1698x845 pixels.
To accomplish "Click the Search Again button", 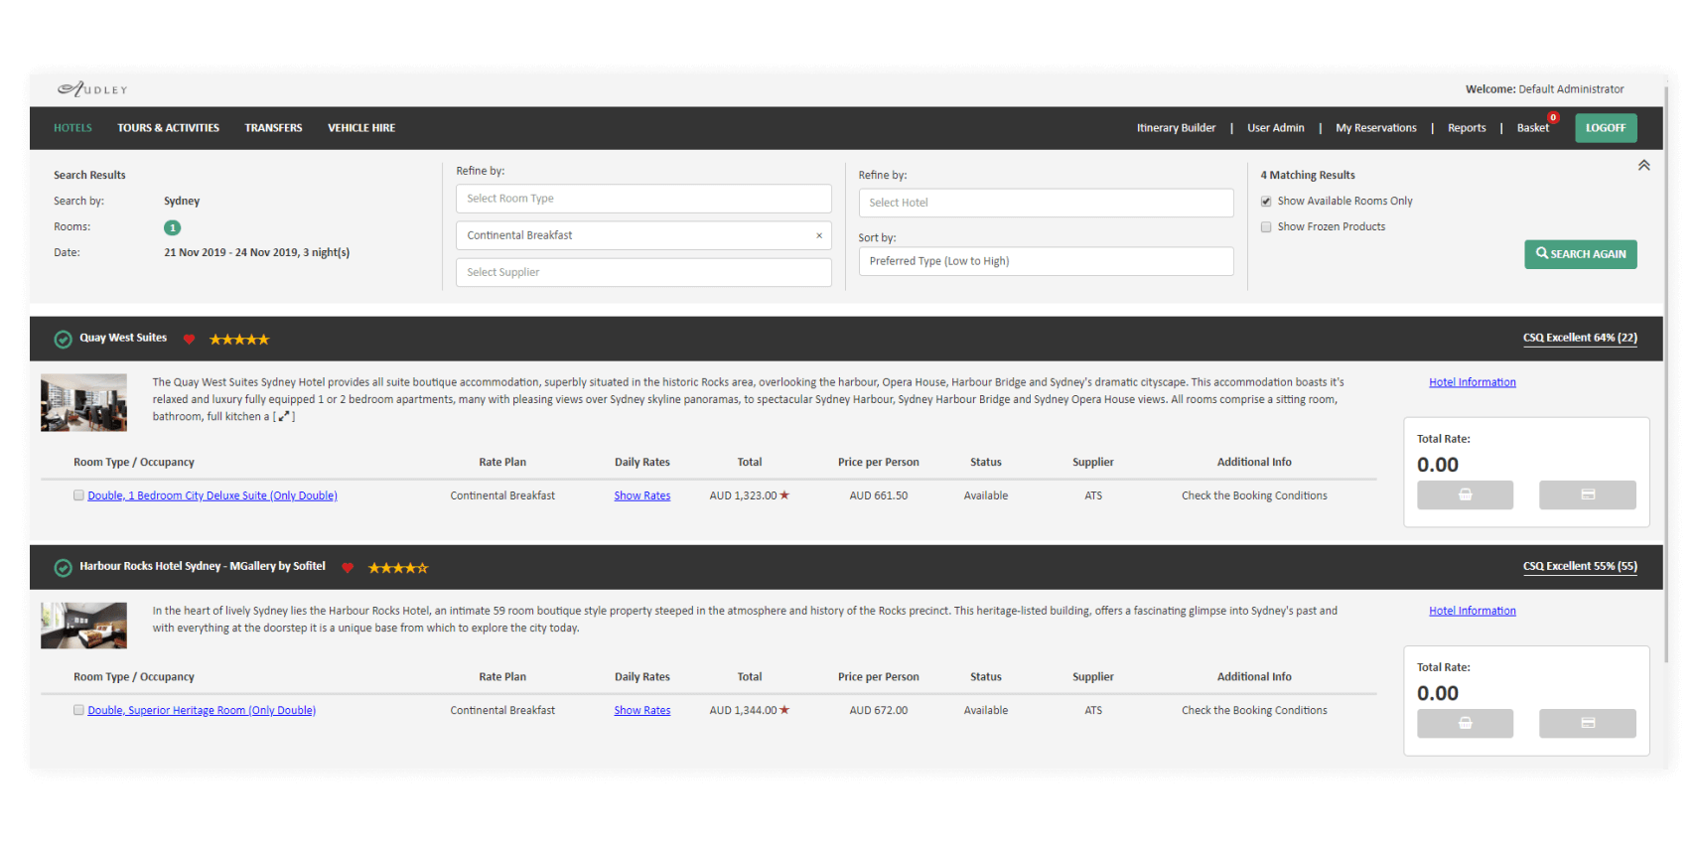I will pos(1581,254).
